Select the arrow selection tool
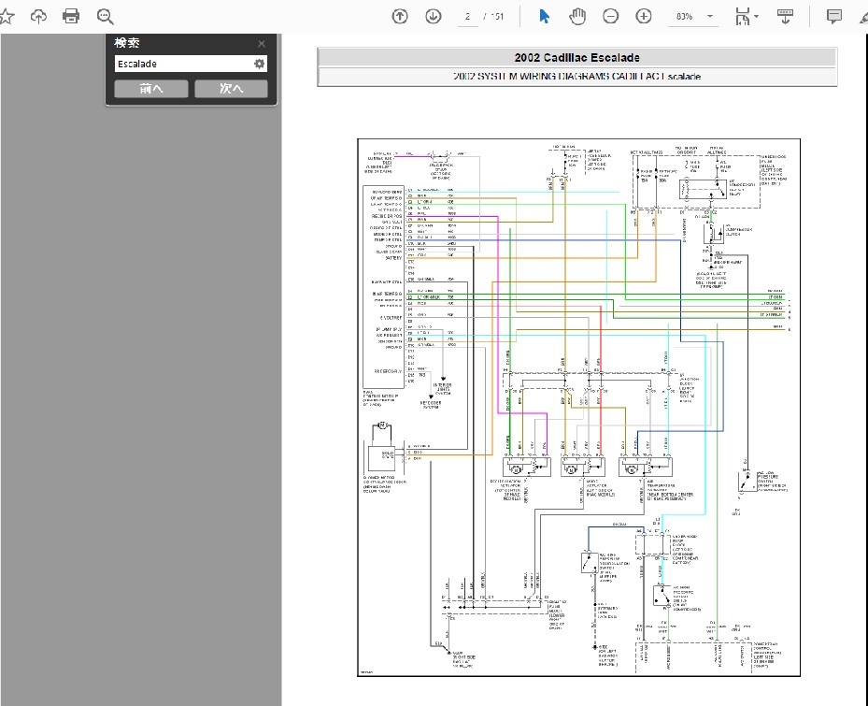 click(544, 17)
